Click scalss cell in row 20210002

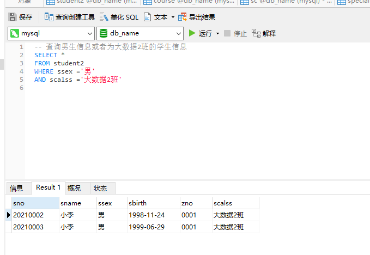tap(235, 215)
